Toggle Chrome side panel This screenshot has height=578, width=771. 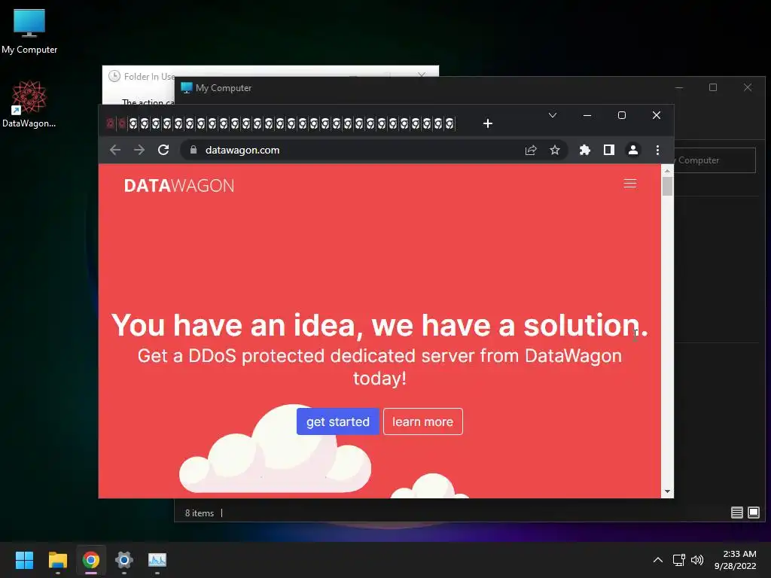click(608, 150)
